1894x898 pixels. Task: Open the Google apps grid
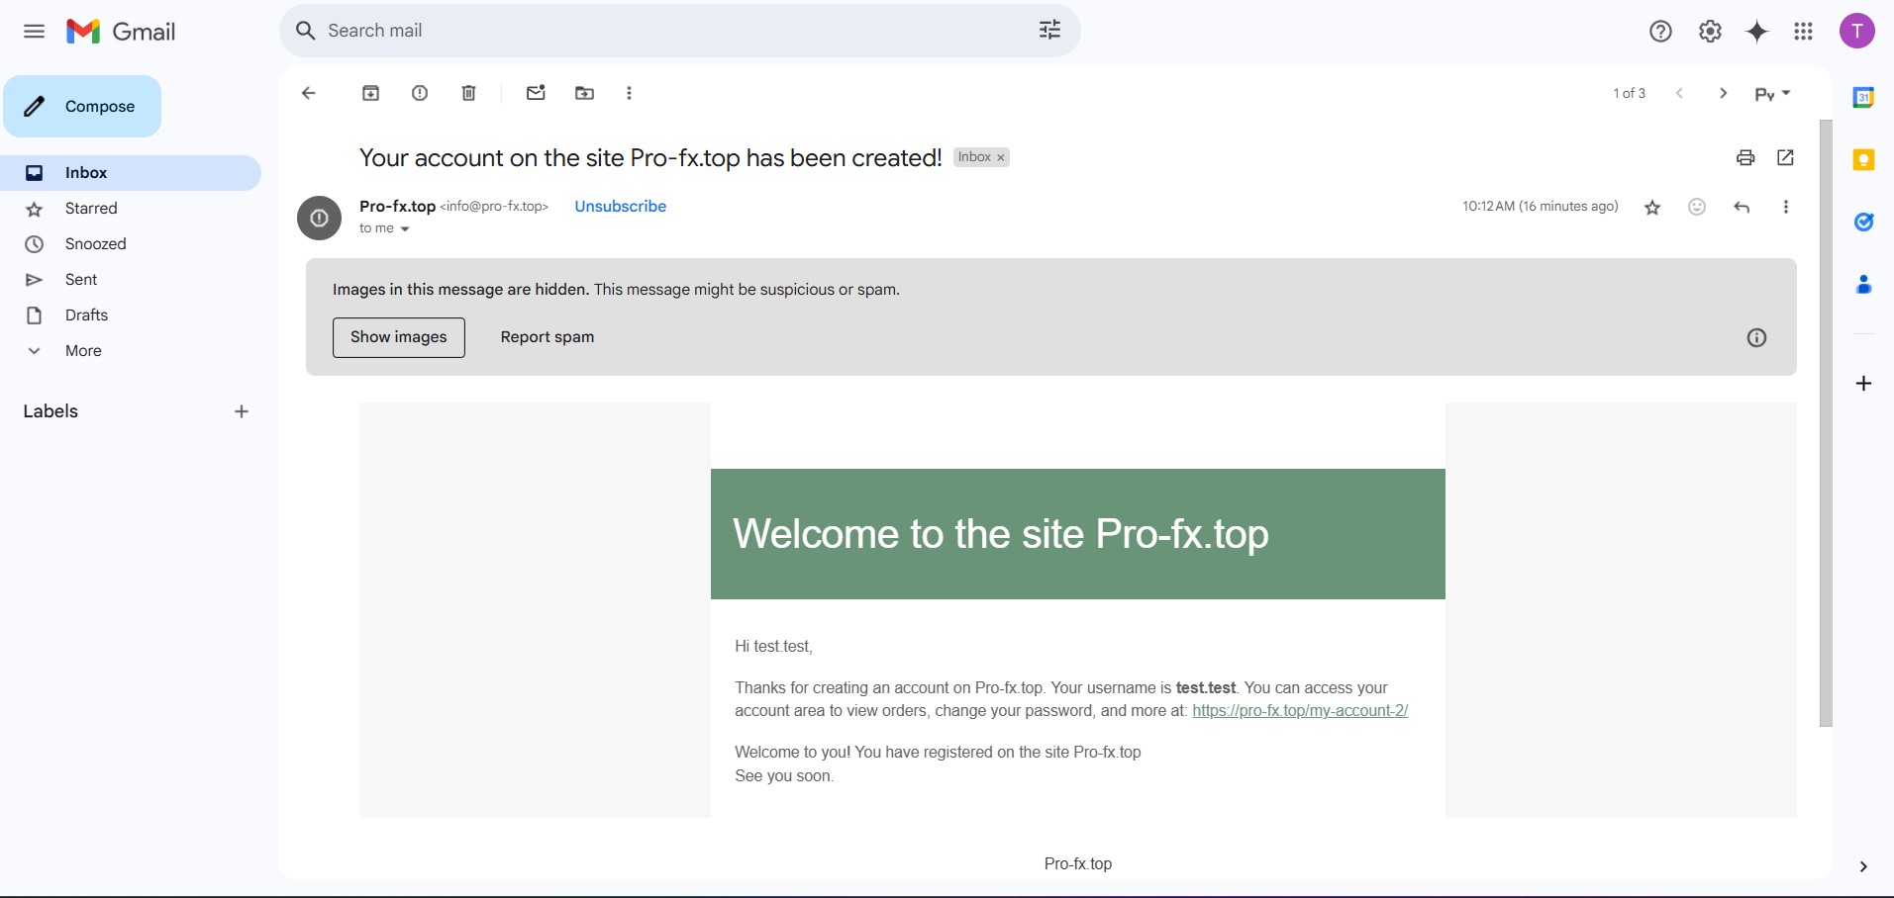coord(1804,32)
